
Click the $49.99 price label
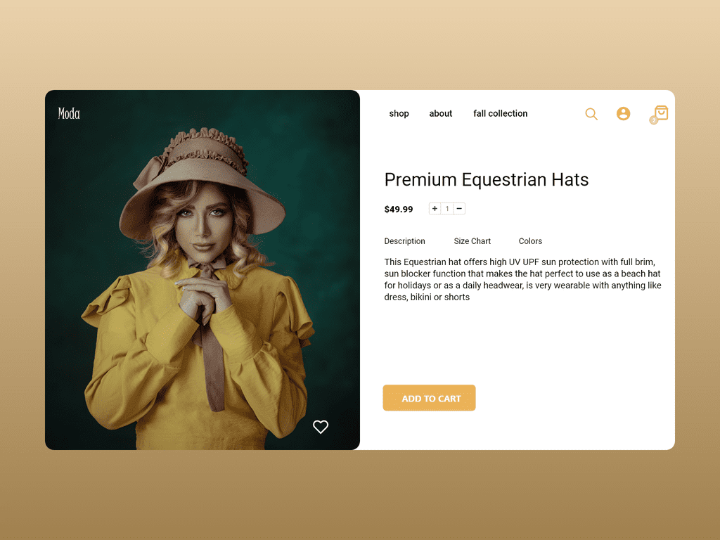399,210
